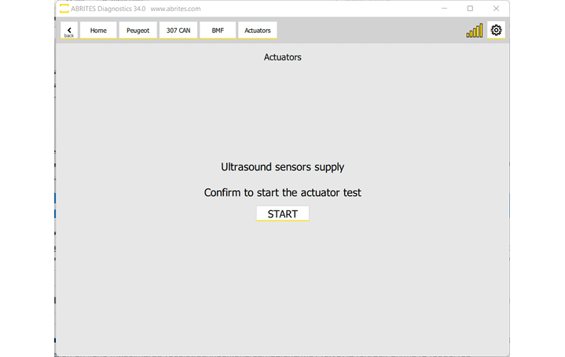565x357 pixels.
Task: Open the BMF breadcrumb
Action: pos(218,31)
